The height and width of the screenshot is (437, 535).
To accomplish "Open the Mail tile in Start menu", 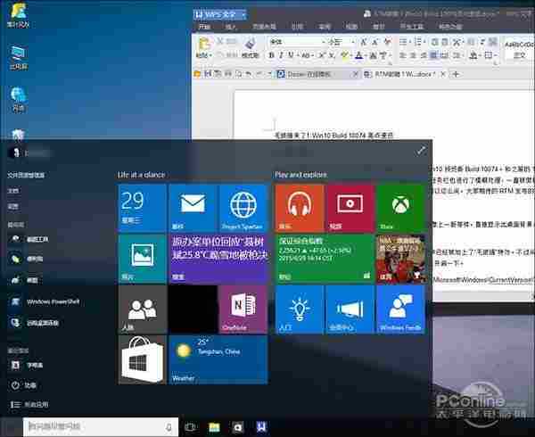I will click(x=193, y=209).
